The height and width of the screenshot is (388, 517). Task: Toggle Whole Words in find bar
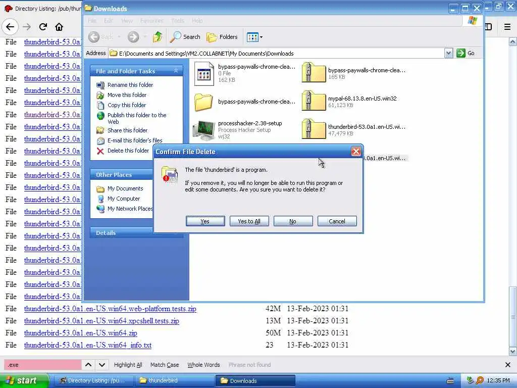203,365
